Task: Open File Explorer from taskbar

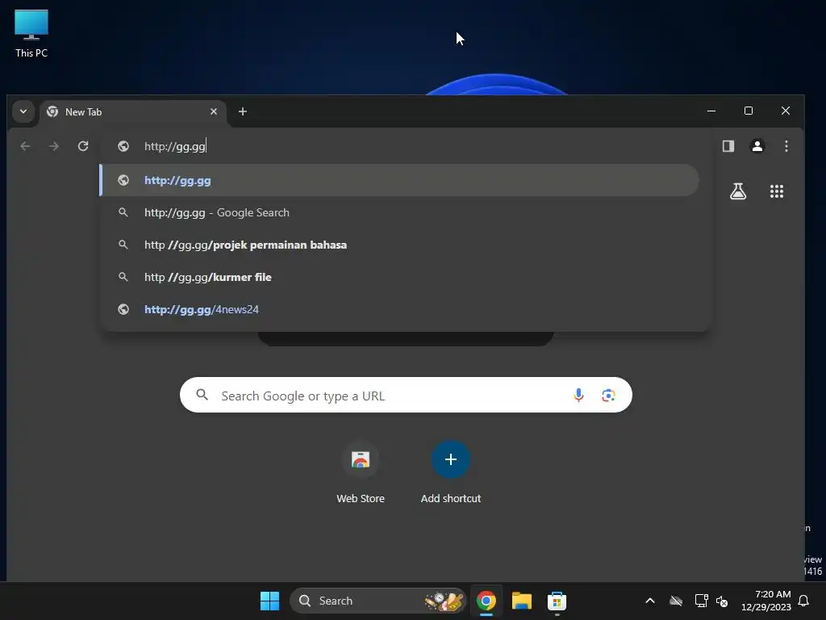Action: coord(522,601)
